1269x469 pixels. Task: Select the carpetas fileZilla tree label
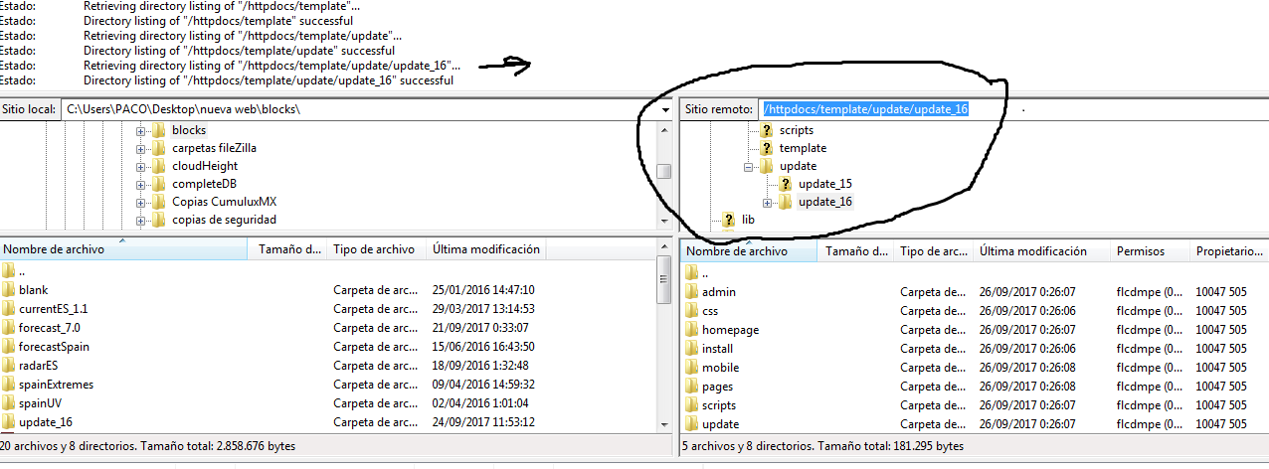215,148
